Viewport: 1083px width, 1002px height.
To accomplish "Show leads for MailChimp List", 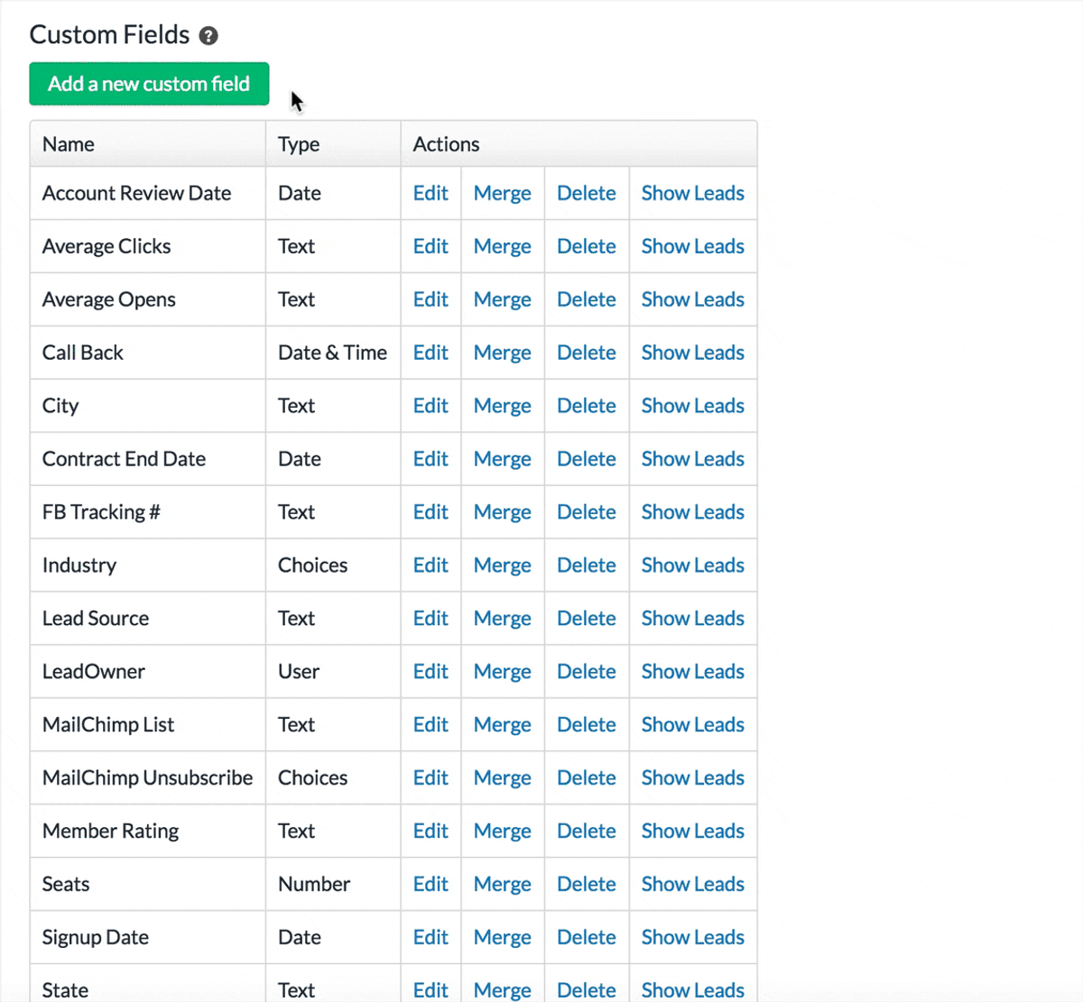I will tap(693, 725).
